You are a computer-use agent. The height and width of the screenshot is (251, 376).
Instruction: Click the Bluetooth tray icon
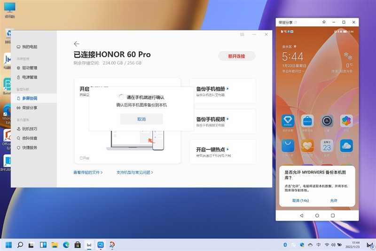(285, 245)
